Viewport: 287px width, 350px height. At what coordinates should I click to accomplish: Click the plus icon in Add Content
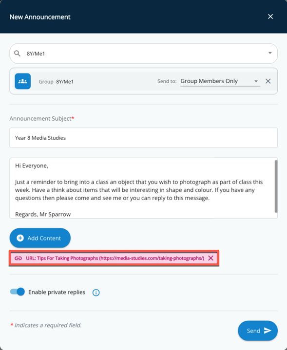[x=20, y=238]
